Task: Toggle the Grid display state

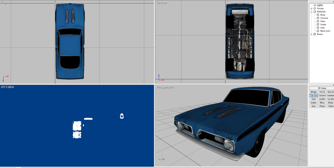Action: point(313,106)
